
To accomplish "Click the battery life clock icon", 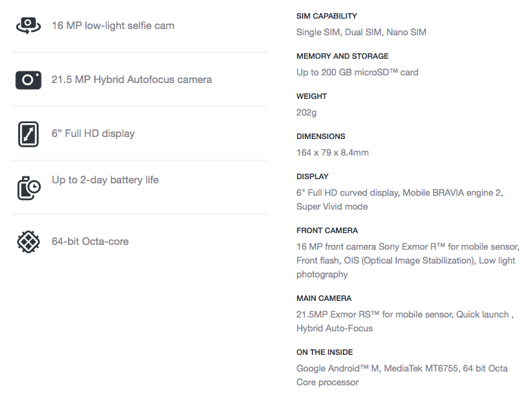I will pos(28,187).
